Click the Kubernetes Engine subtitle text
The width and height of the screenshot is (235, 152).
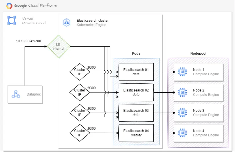pyautogui.click(x=91, y=25)
